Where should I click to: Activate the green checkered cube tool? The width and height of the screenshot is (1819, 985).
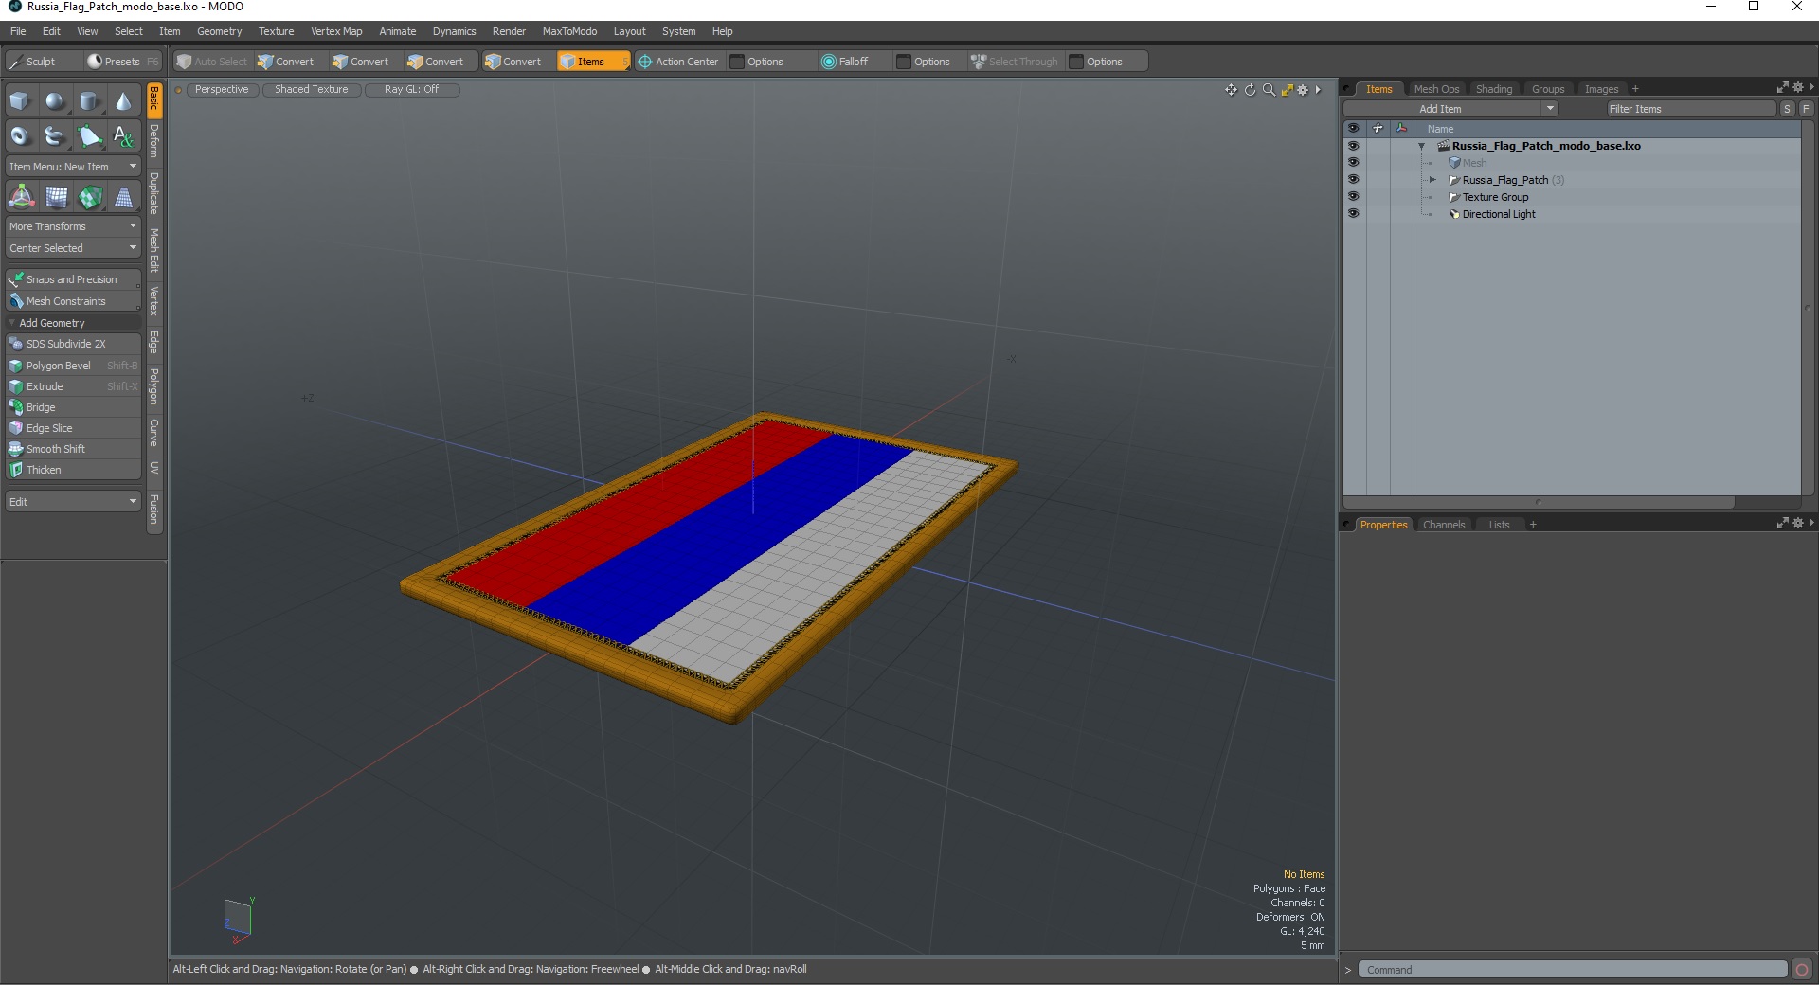(90, 197)
